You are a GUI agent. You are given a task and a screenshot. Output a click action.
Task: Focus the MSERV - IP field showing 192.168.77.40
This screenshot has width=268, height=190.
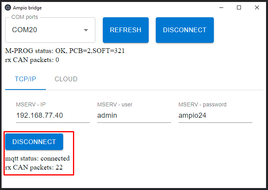click(53, 115)
